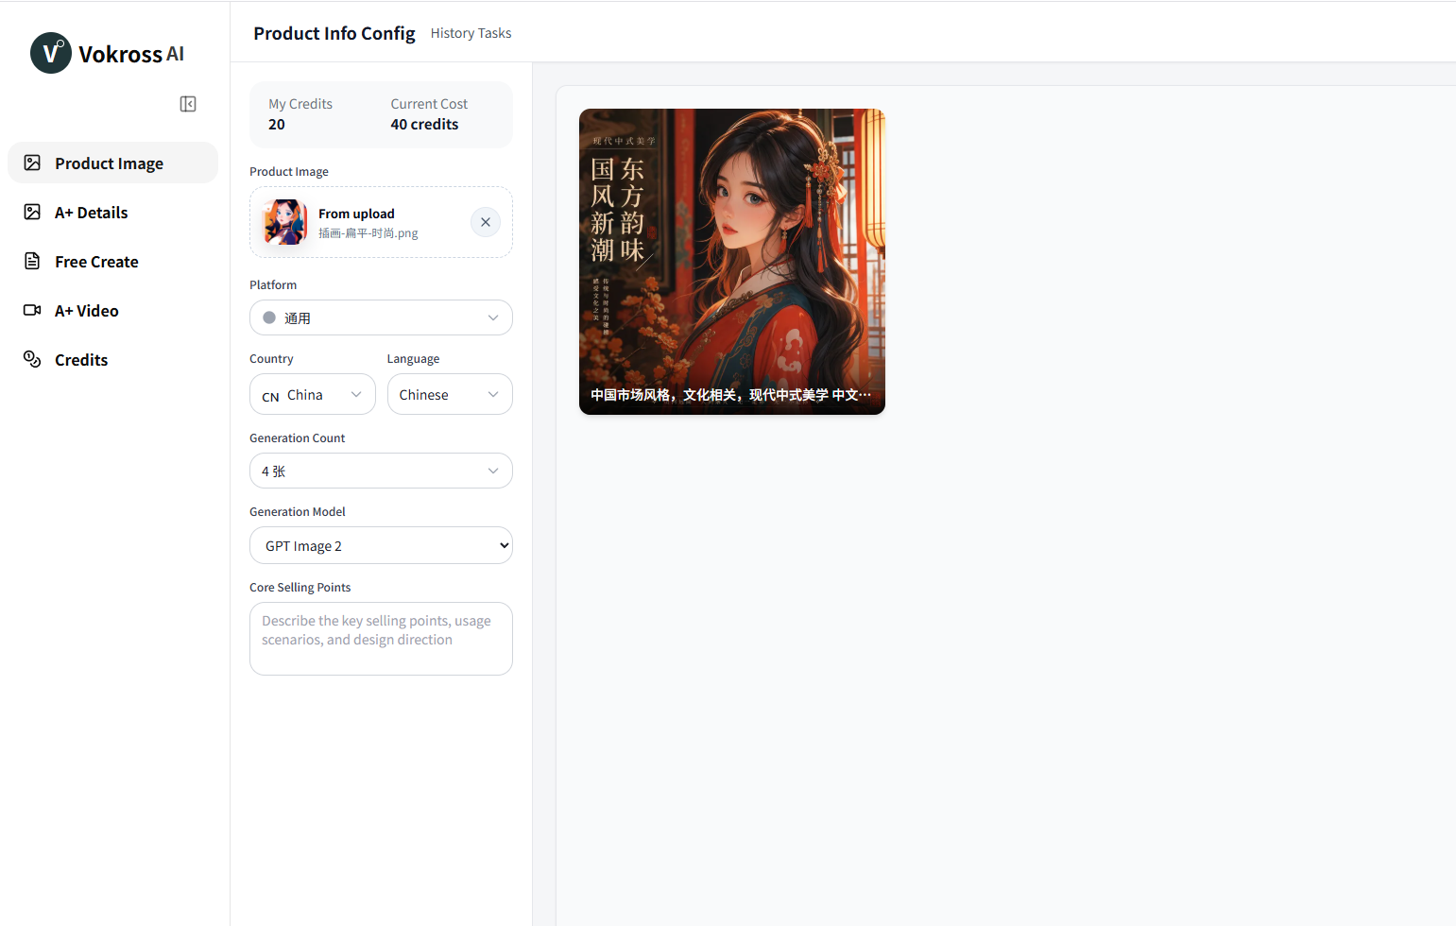Click the Core Selling Points text area
Screen dimensions: 1456x926
point(381,639)
